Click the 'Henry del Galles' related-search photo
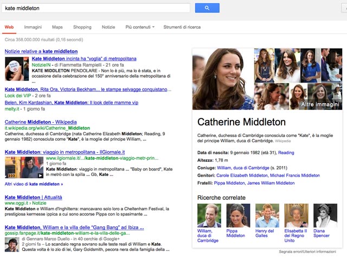 click(x=267, y=216)
